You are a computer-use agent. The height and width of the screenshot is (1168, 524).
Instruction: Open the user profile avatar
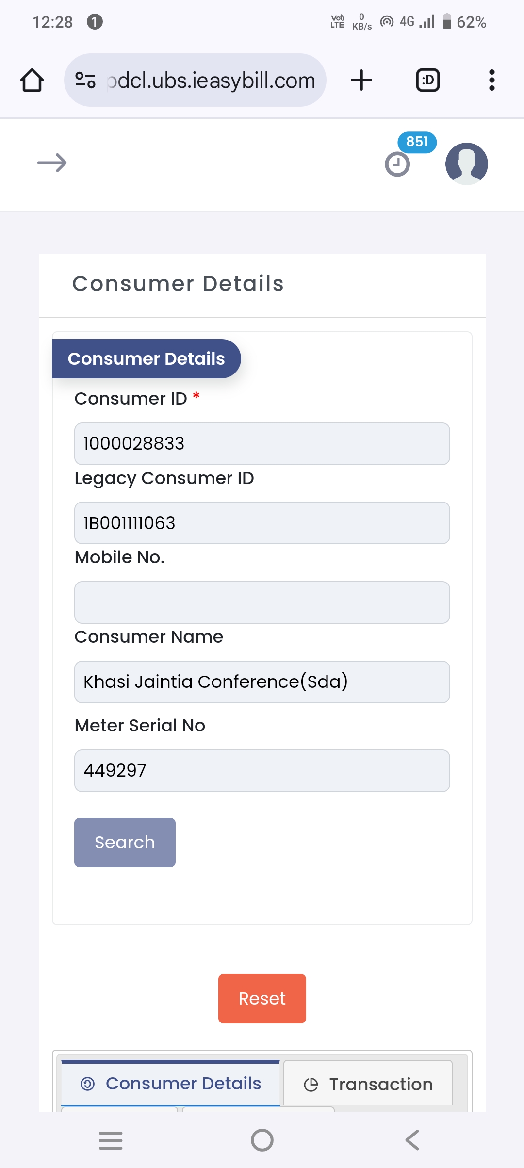pyautogui.click(x=467, y=164)
